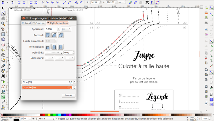The width and height of the screenshot is (214, 121).
Task: Toggle snap to grids button
Action: tap(211, 99)
